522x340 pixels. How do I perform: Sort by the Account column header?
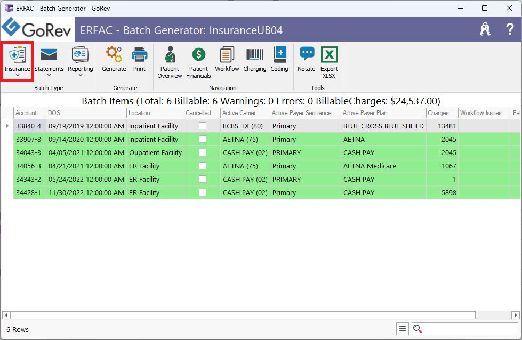tap(30, 113)
